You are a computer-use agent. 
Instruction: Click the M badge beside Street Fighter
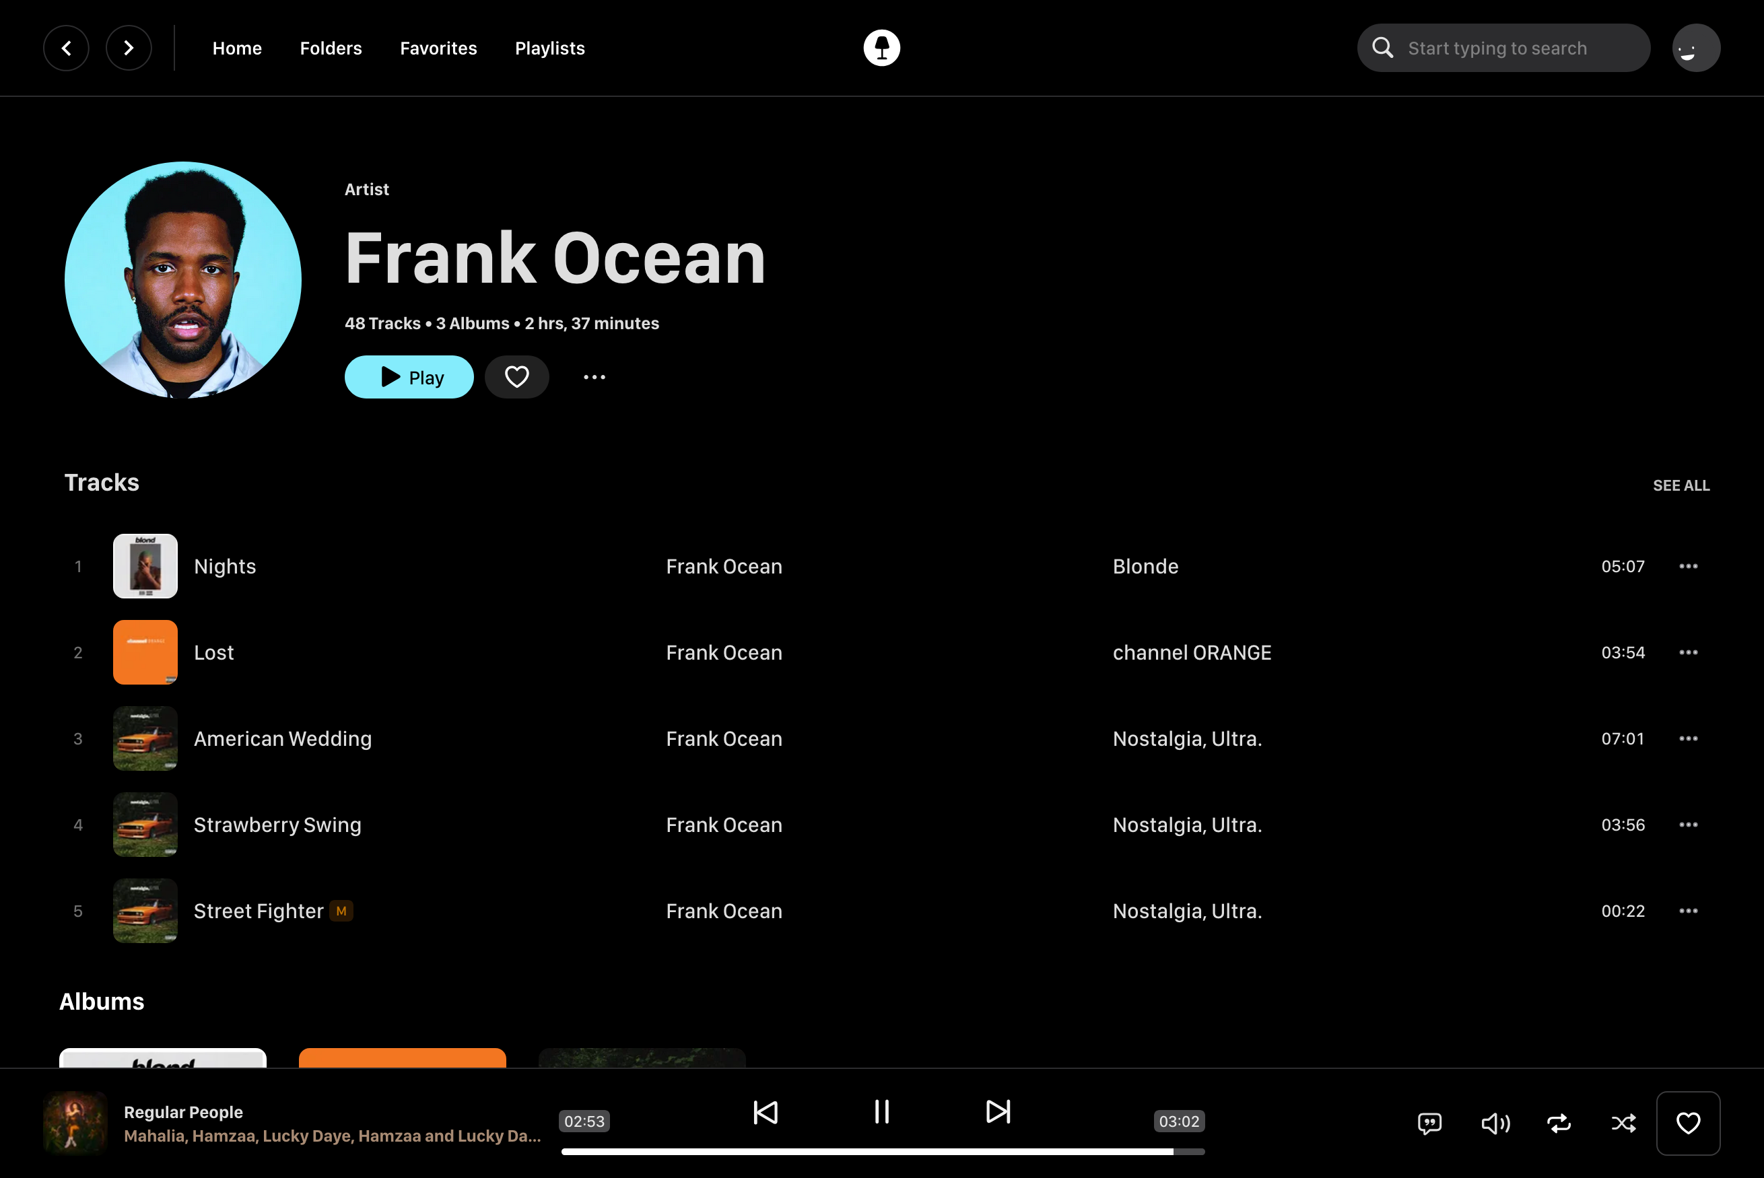342,911
